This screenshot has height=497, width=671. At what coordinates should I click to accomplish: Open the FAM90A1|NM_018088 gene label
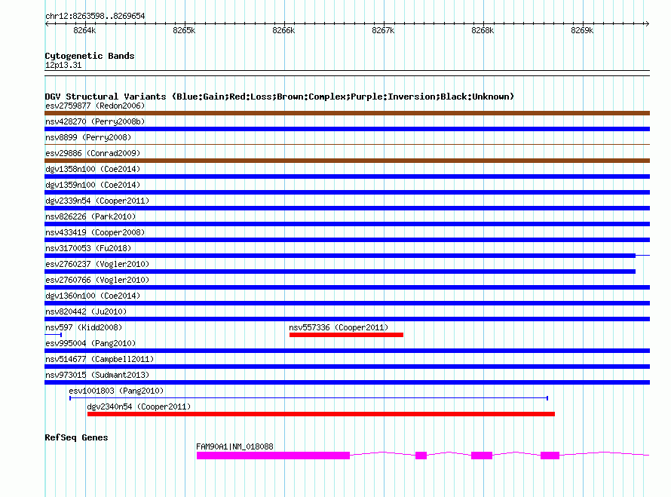coord(234,446)
